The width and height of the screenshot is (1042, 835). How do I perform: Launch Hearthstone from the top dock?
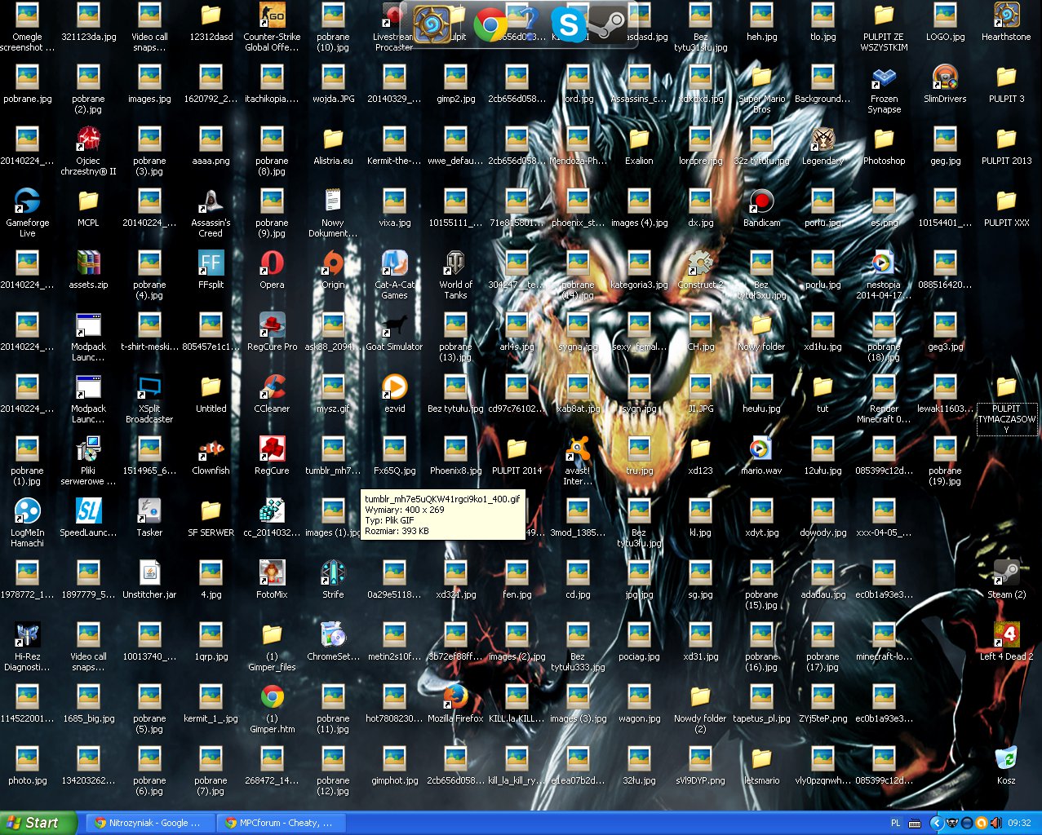432,24
